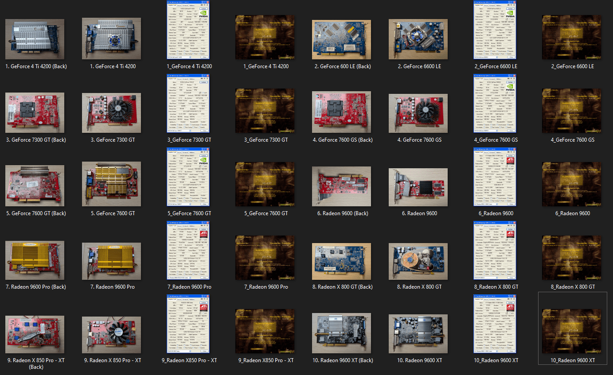613x375 pixels.
Task: Select the GeForce 7300 GT back photo thumbnail
Action: 35,112
